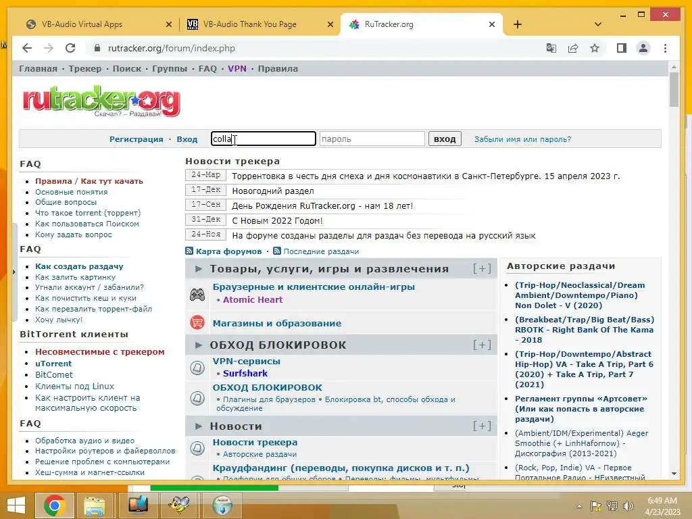The image size is (692, 519).
Task: Open Несовместимые с трекером link
Action: point(100,351)
